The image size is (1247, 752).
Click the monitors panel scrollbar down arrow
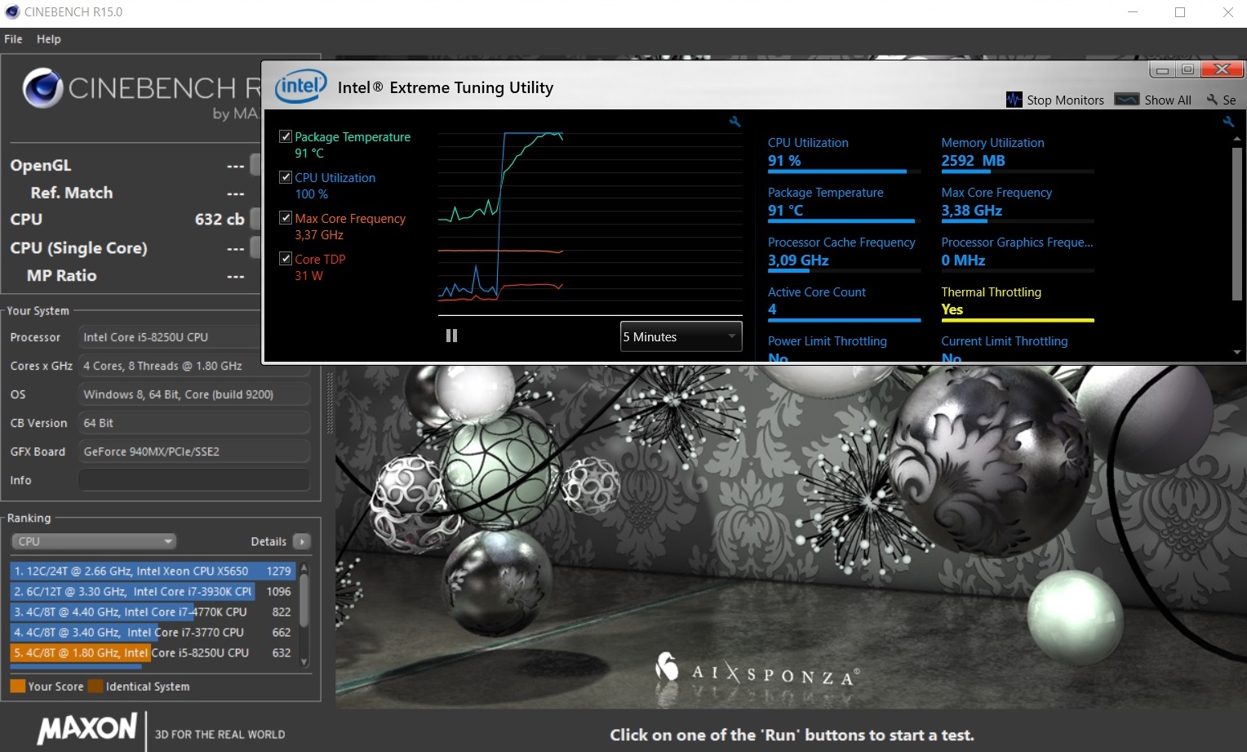click(1237, 353)
